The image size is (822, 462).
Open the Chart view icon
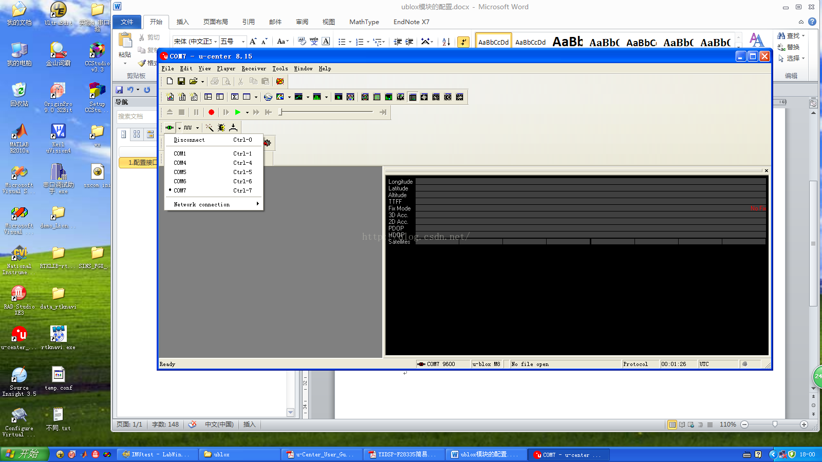pos(298,97)
